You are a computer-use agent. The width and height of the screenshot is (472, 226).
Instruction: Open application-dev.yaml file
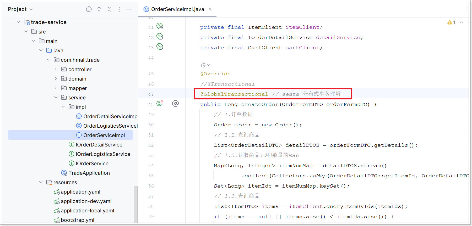pos(86,201)
